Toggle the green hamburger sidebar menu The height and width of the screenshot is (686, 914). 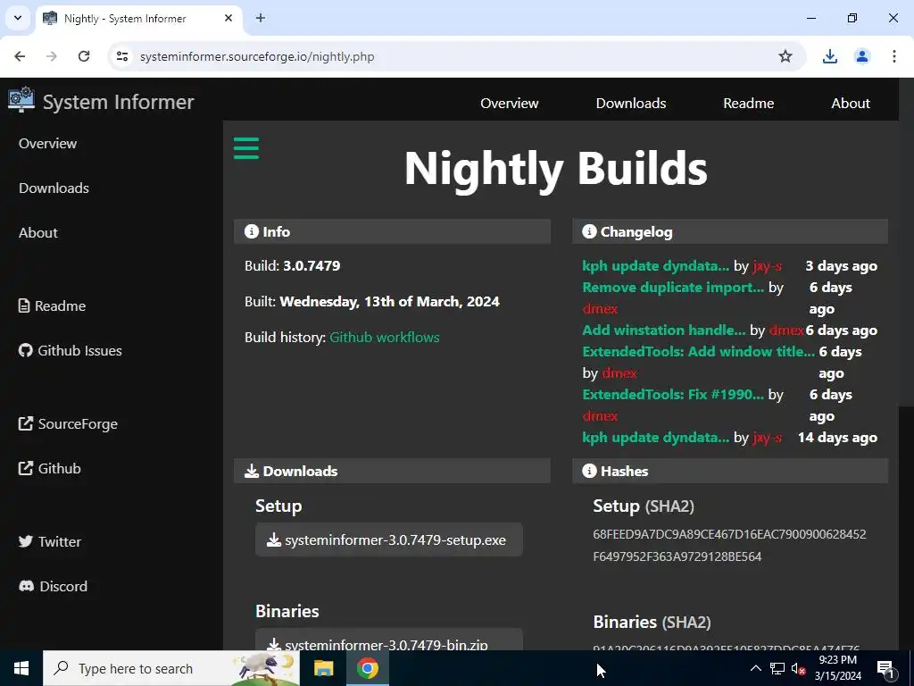(x=246, y=148)
